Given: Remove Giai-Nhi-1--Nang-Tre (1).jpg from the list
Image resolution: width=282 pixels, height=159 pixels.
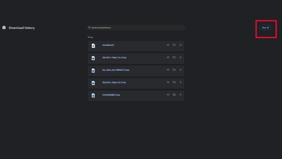Looking at the screenshot, I should pyautogui.click(x=180, y=82).
